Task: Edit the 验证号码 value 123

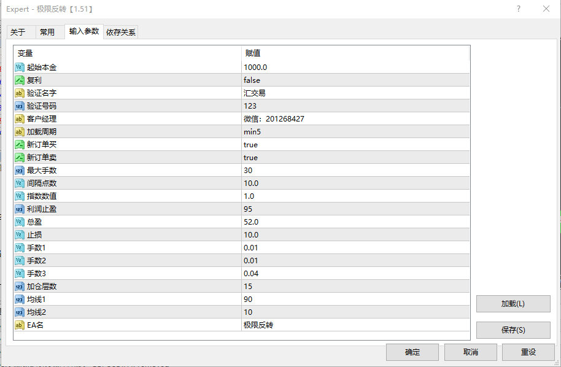Action: tap(355, 106)
